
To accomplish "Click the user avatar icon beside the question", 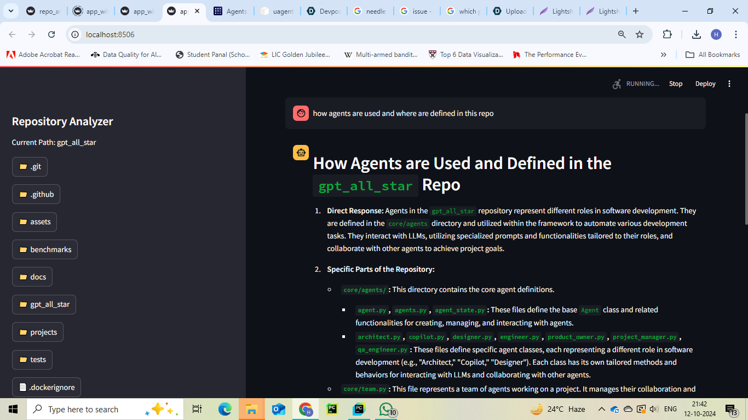I will coord(301,113).
